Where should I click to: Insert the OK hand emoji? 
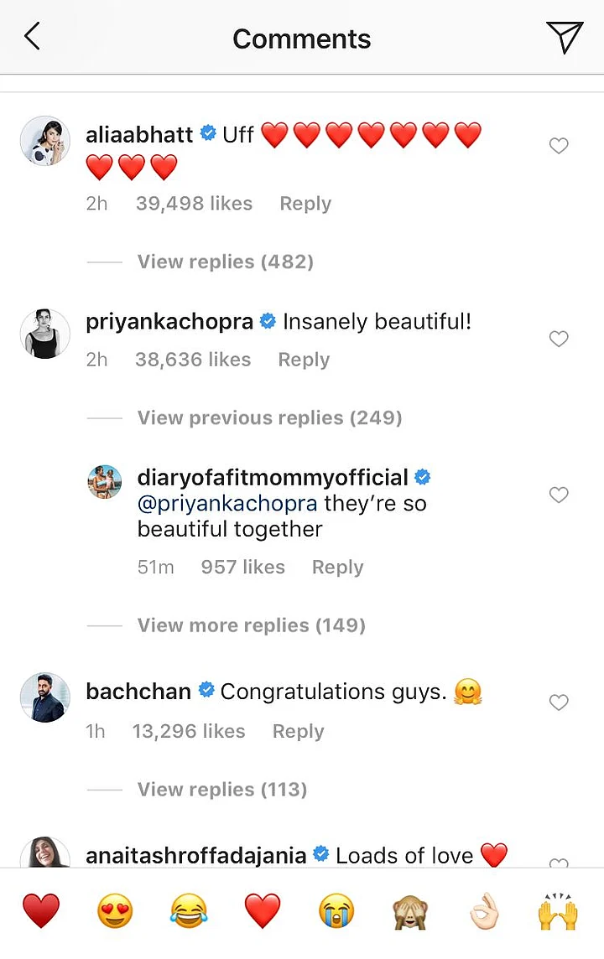tap(484, 911)
